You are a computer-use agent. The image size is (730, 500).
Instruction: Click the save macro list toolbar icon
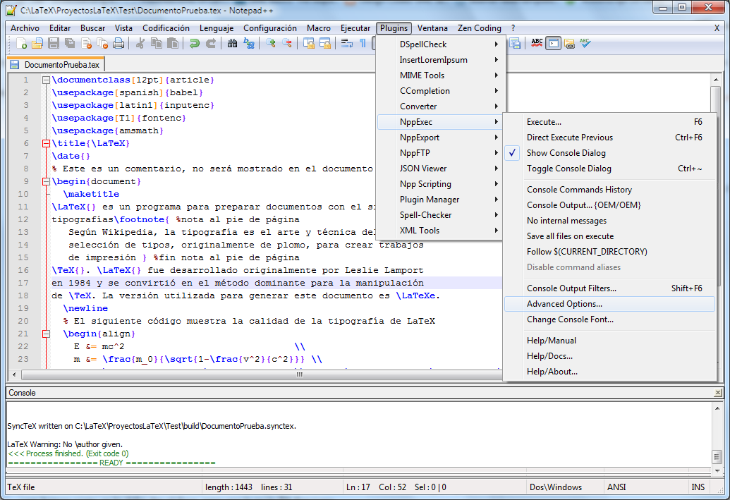[x=514, y=44]
